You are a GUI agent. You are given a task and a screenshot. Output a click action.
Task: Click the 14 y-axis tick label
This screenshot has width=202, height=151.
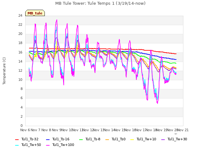point(20,62)
